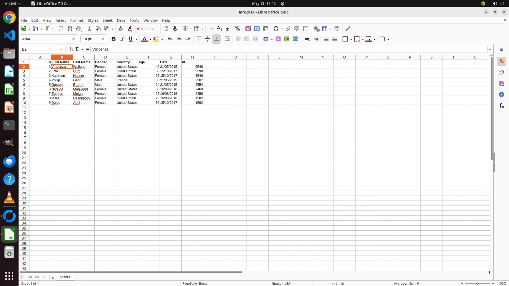509x286 pixels.
Task: Click the Sort Ascending icon
Action: click(220, 29)
